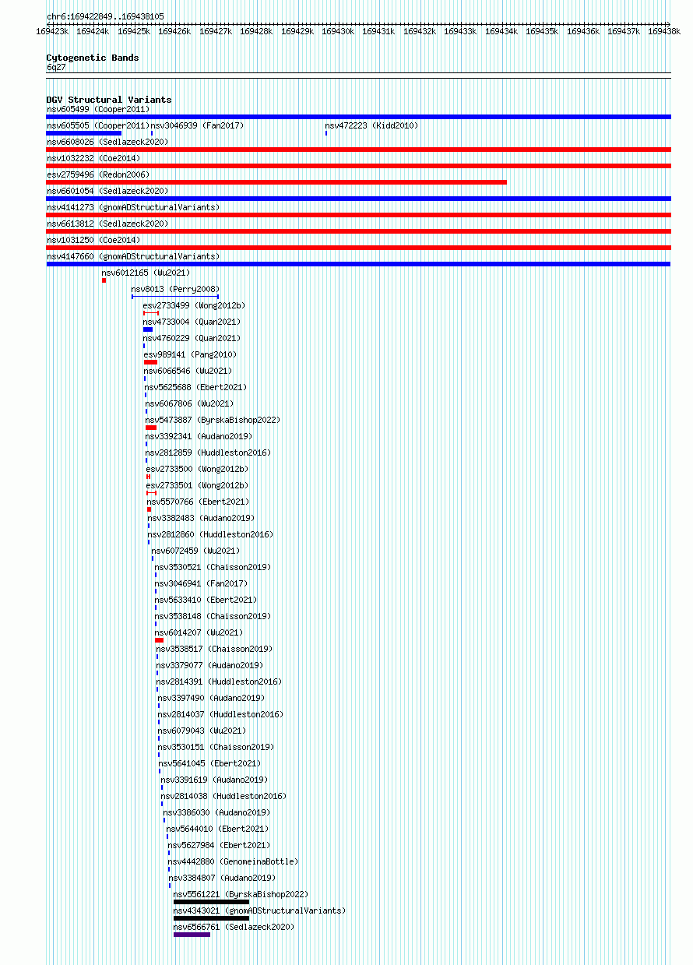Open nsv2812859 (Huddleston2016) variant
The image size is (693, 965).
pos(208,453)
